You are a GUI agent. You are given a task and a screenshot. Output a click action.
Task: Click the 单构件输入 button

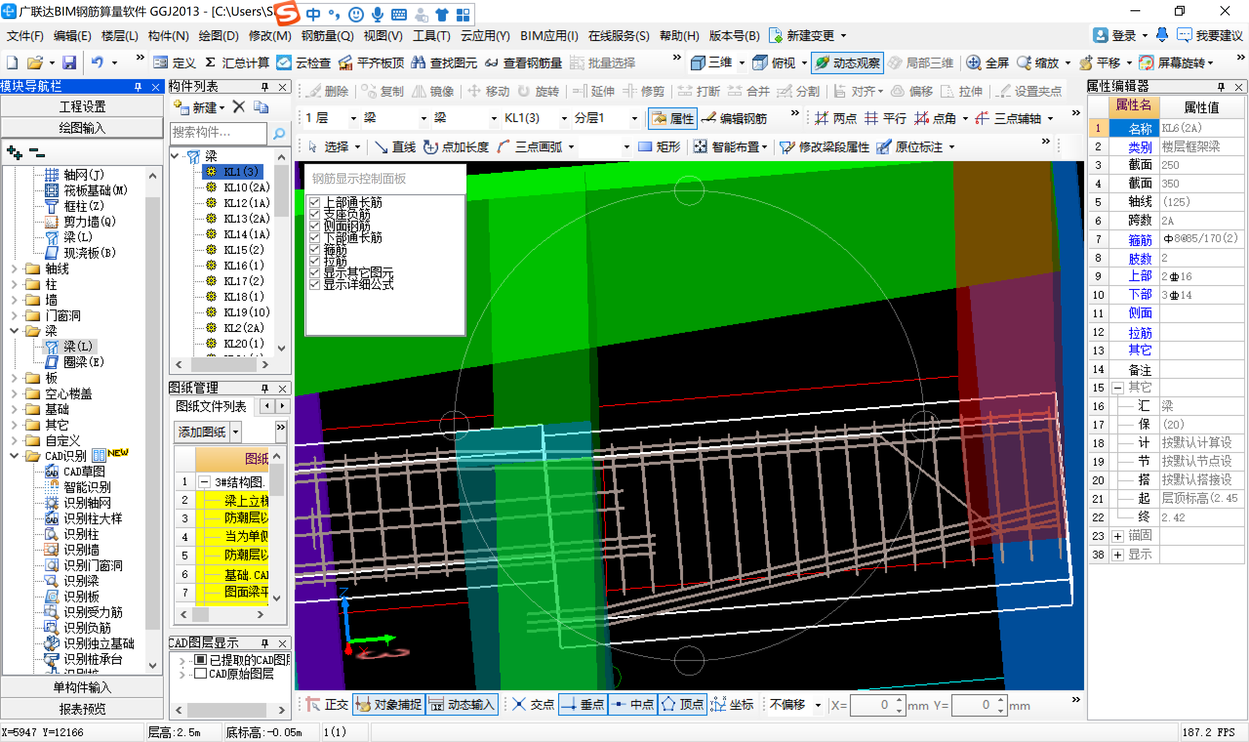click(82, 687)
